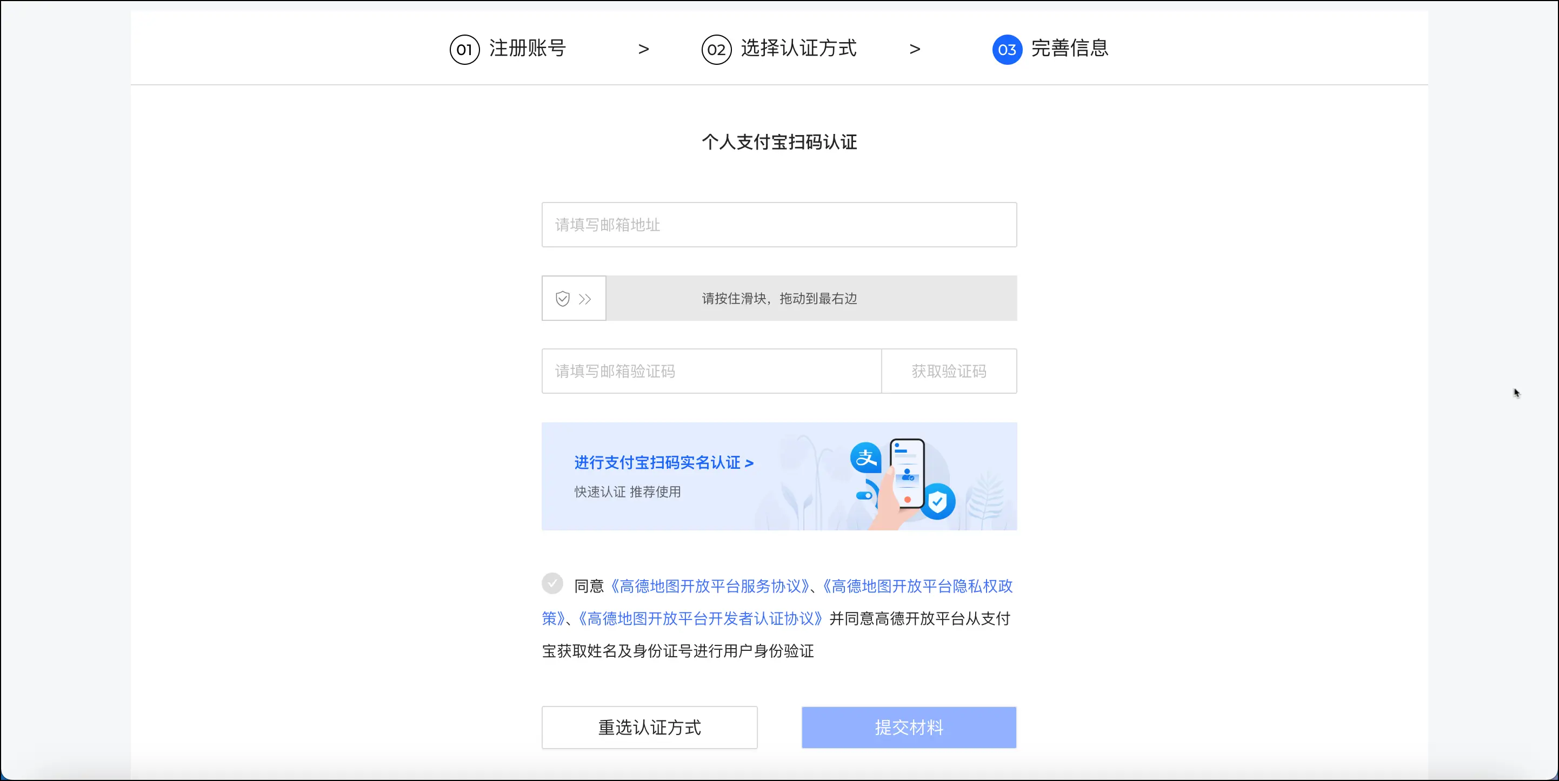Click the blue shield checkmark icon

937,502
